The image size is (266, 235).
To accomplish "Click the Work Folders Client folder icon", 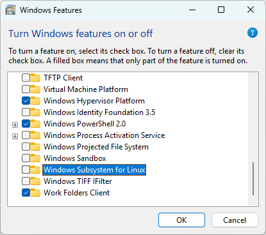I will click(35, 193).
